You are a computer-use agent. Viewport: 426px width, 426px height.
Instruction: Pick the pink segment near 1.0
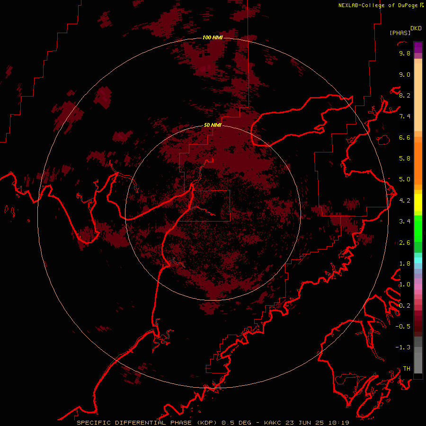tap(418, 287)
